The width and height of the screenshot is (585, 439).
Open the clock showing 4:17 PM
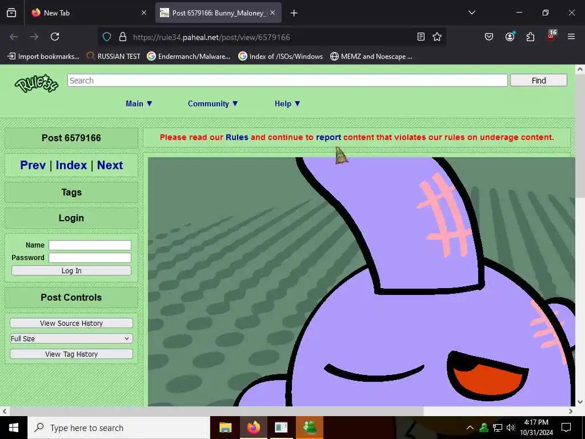click(x=536, y=428)
